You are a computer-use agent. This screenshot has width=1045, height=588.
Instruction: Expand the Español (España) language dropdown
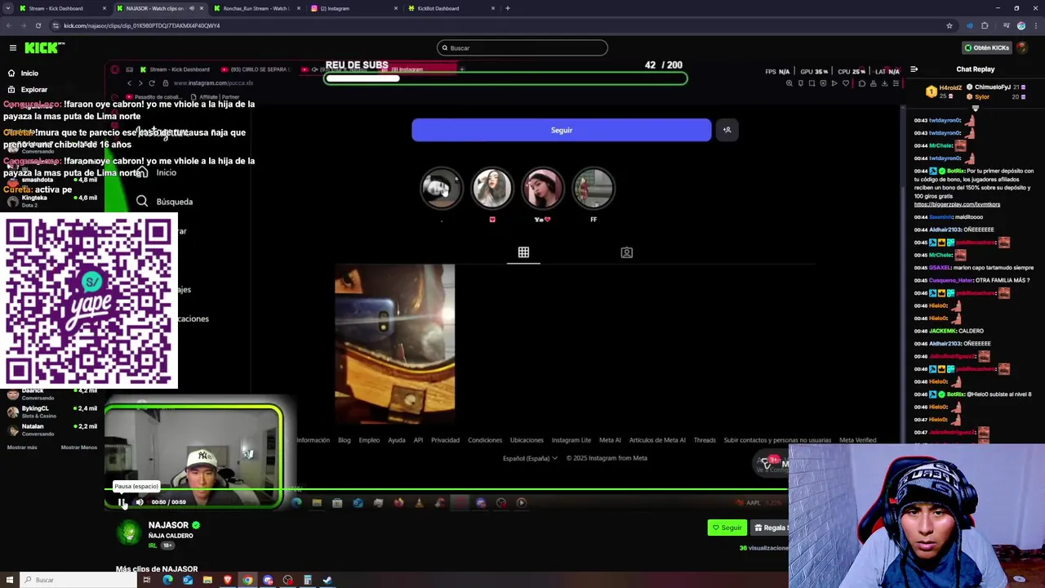pyautogui.click(x=530, y=458)
